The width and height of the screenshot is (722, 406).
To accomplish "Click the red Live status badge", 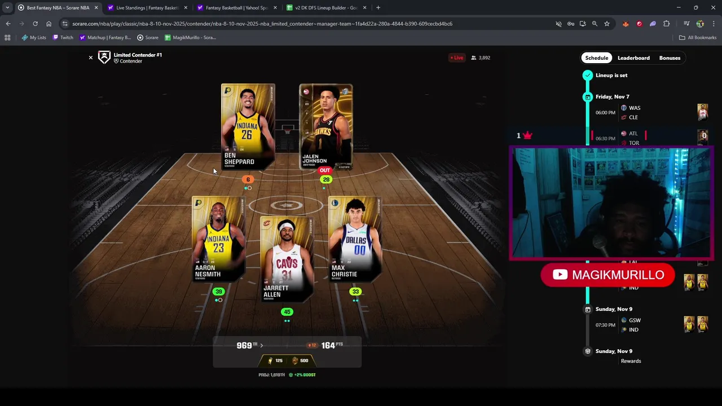I will coord(456,58).
